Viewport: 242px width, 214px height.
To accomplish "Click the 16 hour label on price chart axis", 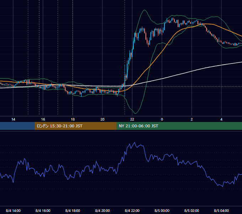I will tap(43, 119).
